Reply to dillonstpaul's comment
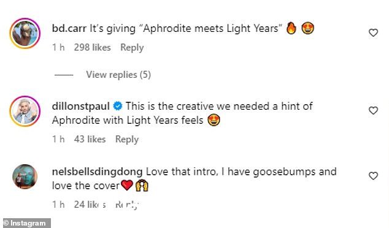The height and width of the screenshot is (228, 389). point(127,139)
